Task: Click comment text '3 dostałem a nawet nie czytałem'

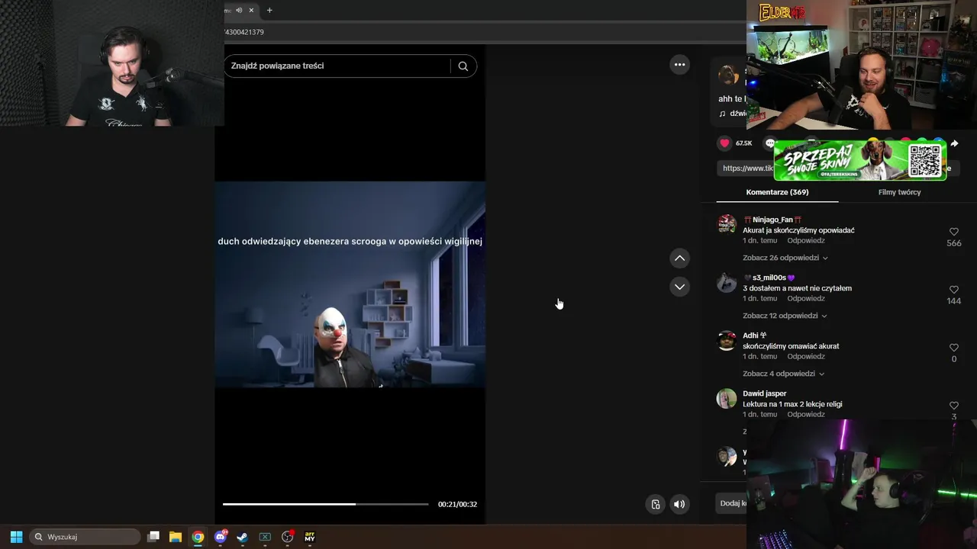Action: pos(797,288)
